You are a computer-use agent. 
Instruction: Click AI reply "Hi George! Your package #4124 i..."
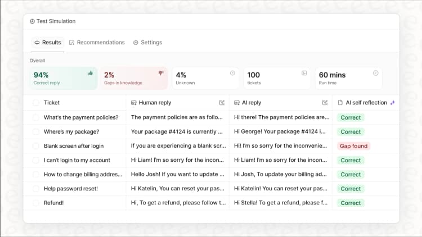click(280, 131)
